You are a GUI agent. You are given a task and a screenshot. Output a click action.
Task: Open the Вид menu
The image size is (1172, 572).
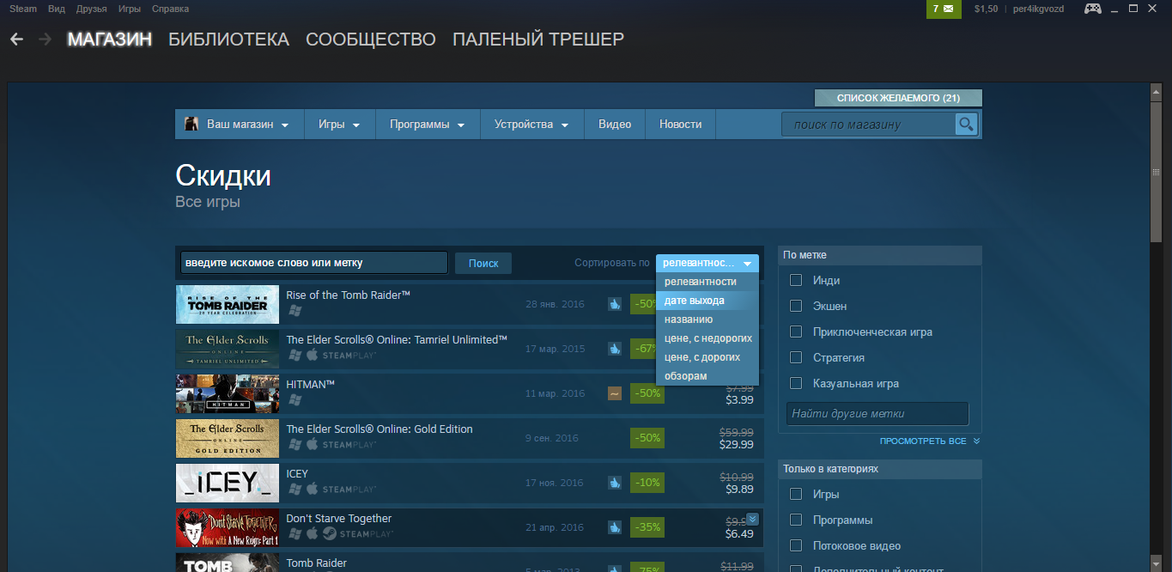(x=57, y=9)
